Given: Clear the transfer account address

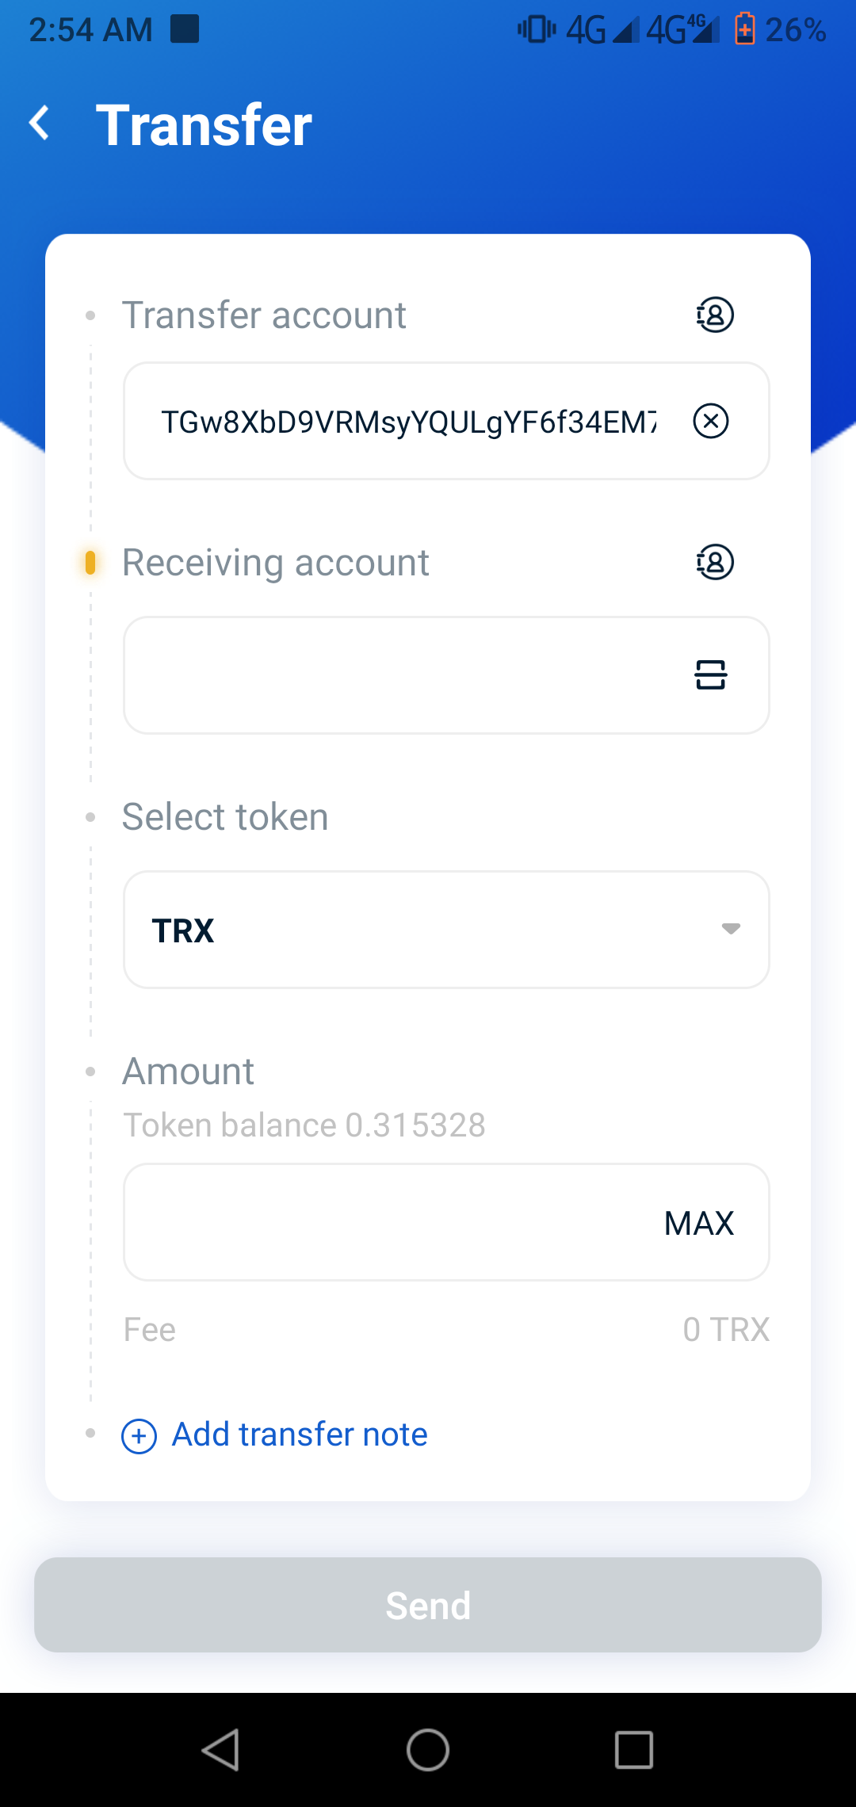Looking at the screenshot, I should click(711, 421).
